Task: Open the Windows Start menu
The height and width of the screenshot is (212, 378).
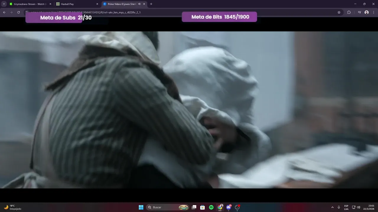Action: [141, 207]
